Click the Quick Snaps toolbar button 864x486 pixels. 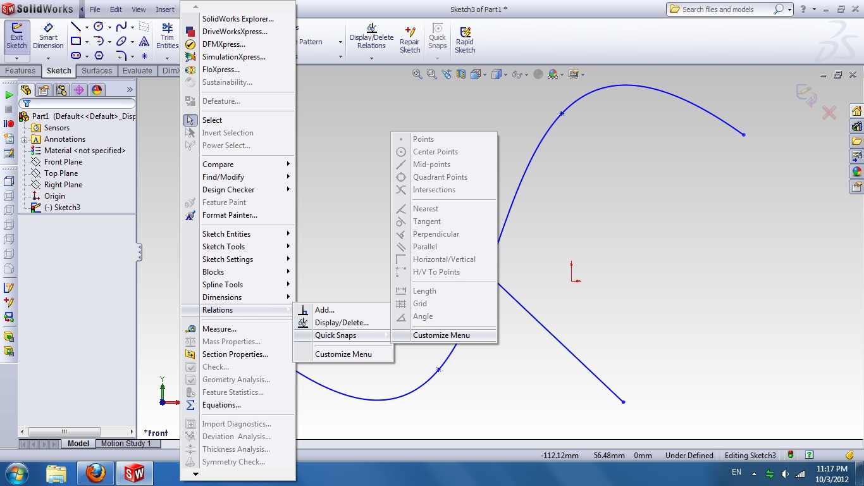click(x=438, y=37)
